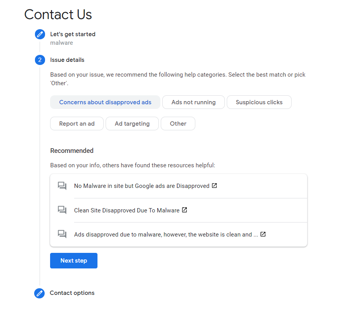
Task: Pick the Report an ad chip
Action: 77,124
